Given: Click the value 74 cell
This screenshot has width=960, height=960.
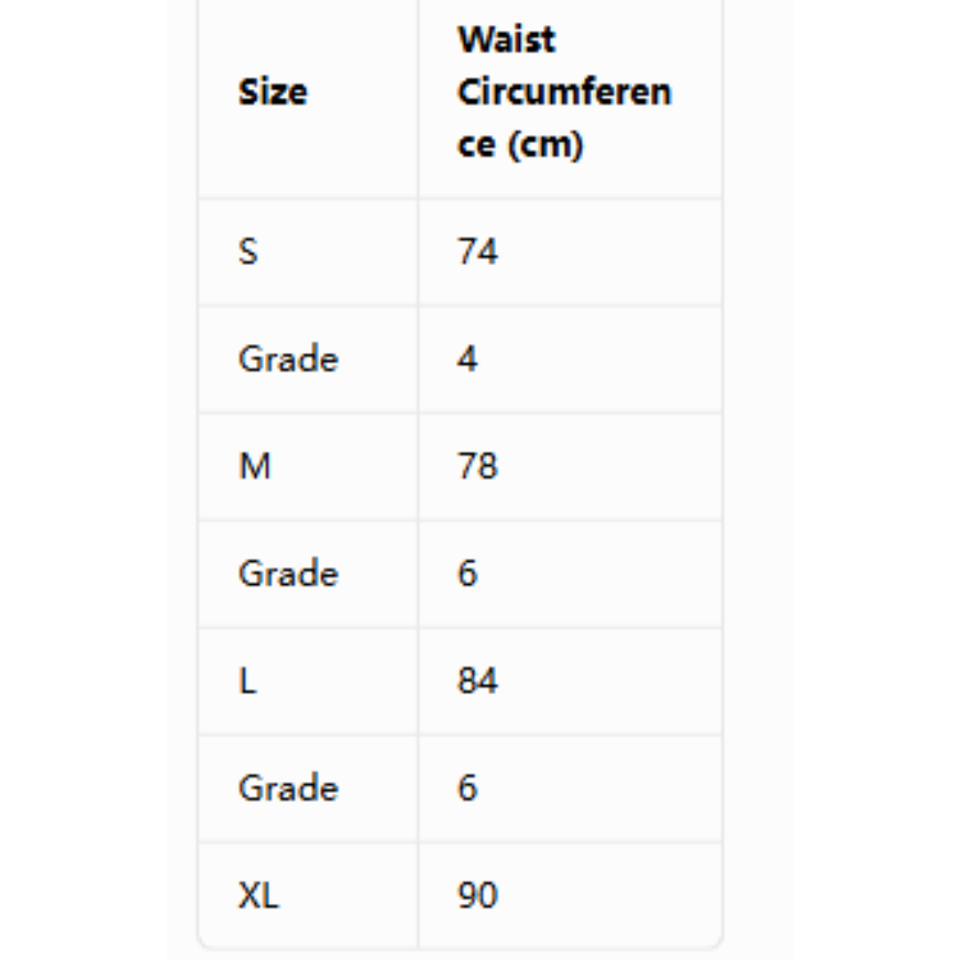Looking at the screenshot, I should pos(570,252).
